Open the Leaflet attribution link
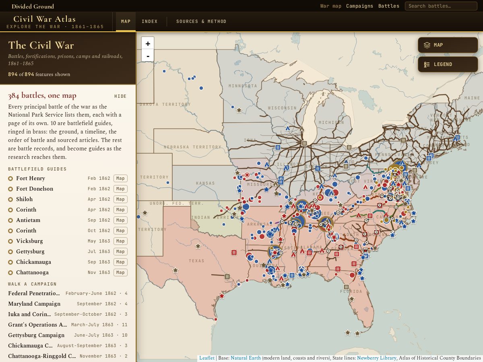 [207, 358]
